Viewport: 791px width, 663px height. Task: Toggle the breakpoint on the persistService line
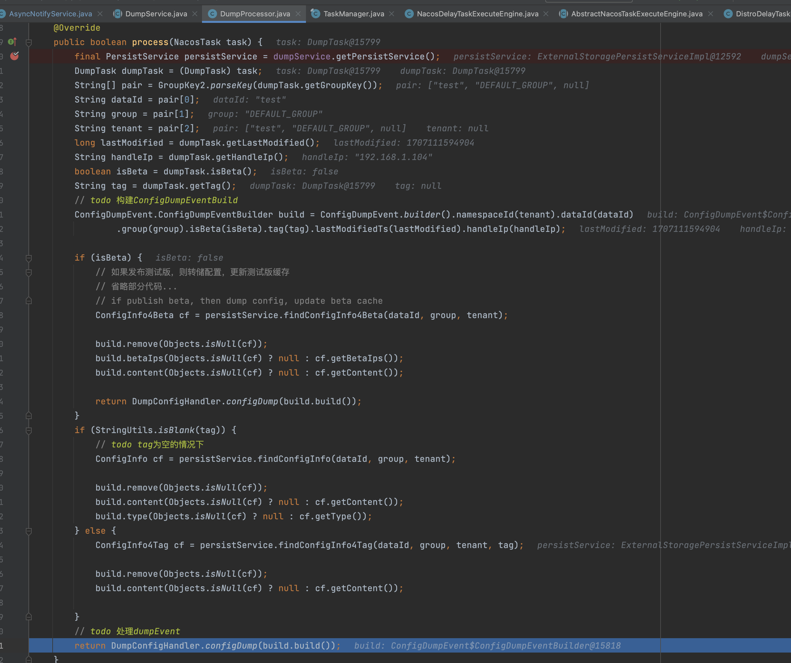coord(14,56)
